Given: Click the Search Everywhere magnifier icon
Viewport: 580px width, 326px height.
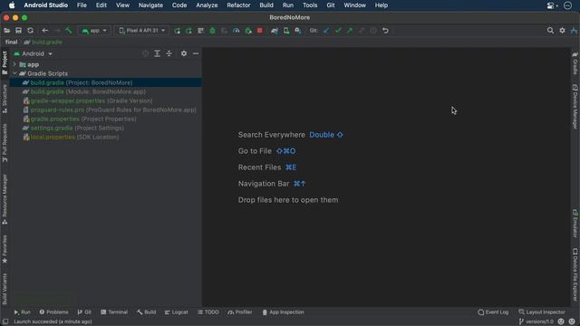Looking at the screenshot, I should coord(550,31).
